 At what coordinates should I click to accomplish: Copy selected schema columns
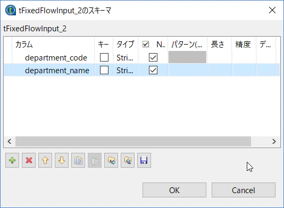[78, 160]
